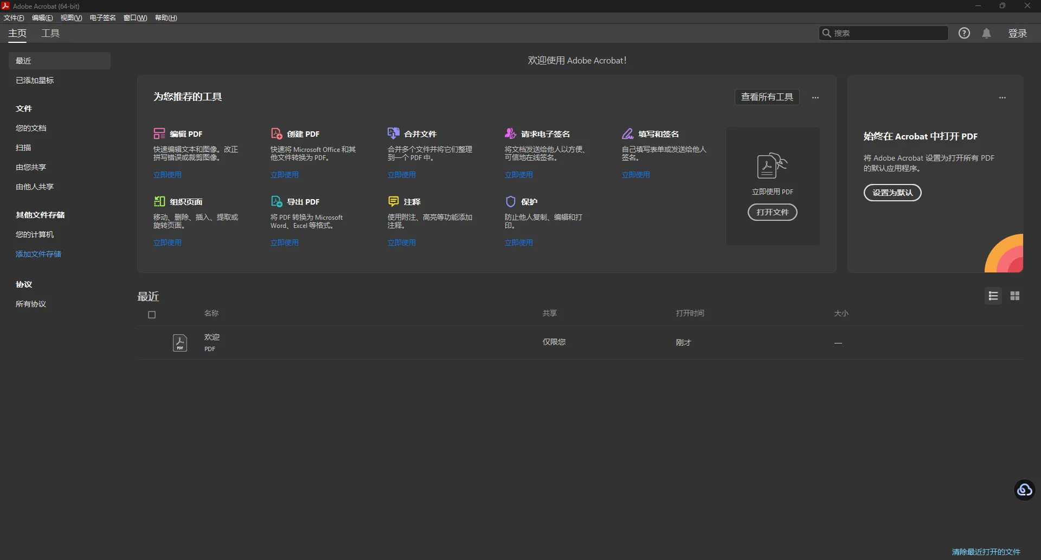The width and height of the screenshot is (1041, 560).
Task: Tick the select-all checkbox beside 名称
Action: click(152, 315)
